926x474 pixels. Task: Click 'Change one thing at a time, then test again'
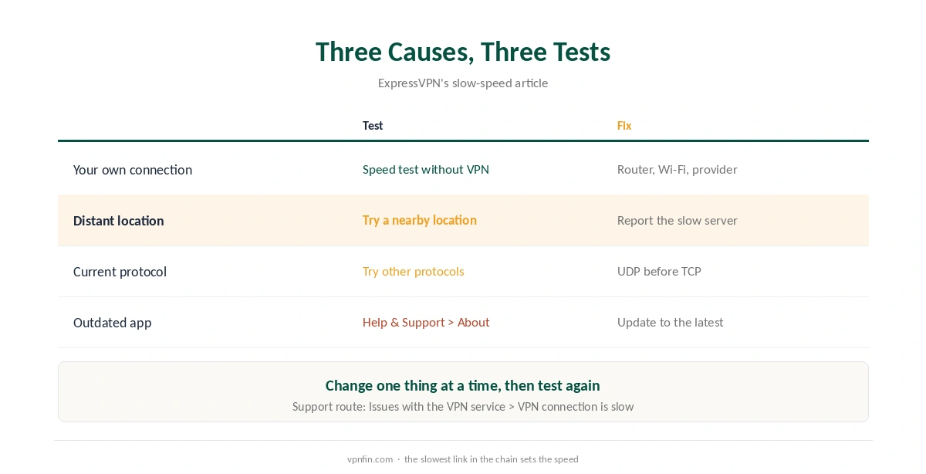click(463, 386)
